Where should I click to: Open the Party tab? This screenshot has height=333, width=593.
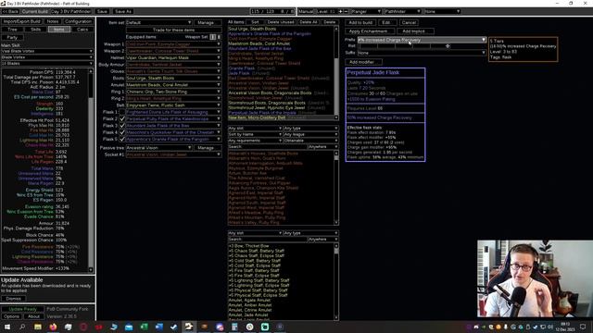pyautogui.click(x=12, y=37)
